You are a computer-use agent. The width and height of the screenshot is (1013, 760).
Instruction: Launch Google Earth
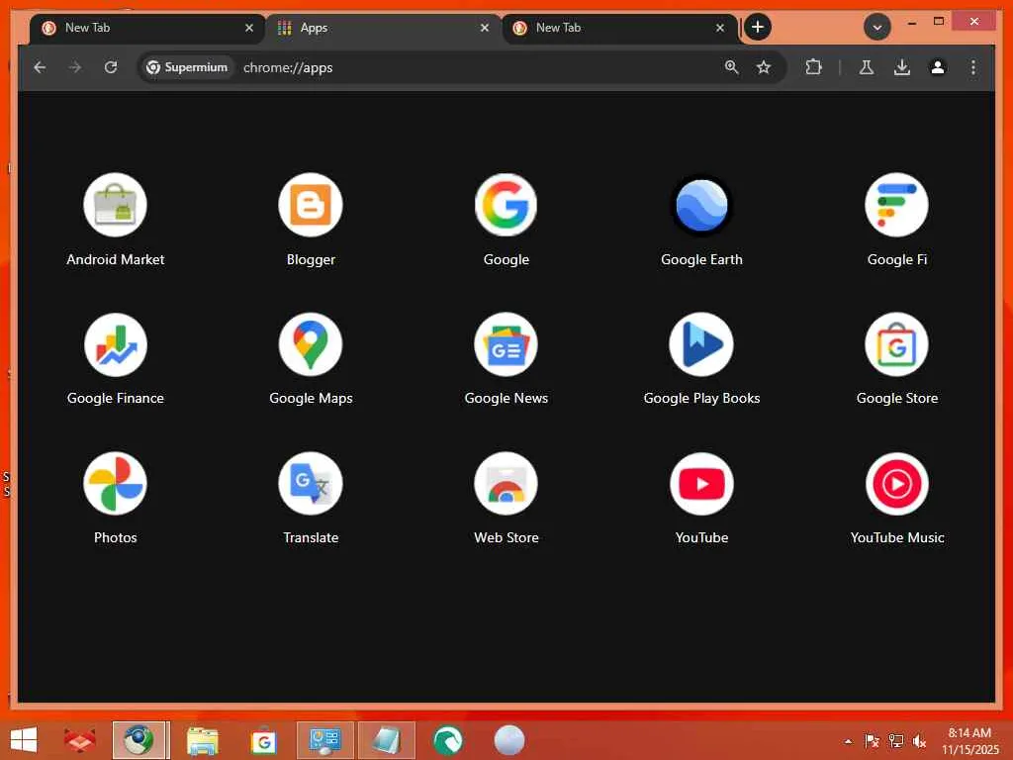701,205
